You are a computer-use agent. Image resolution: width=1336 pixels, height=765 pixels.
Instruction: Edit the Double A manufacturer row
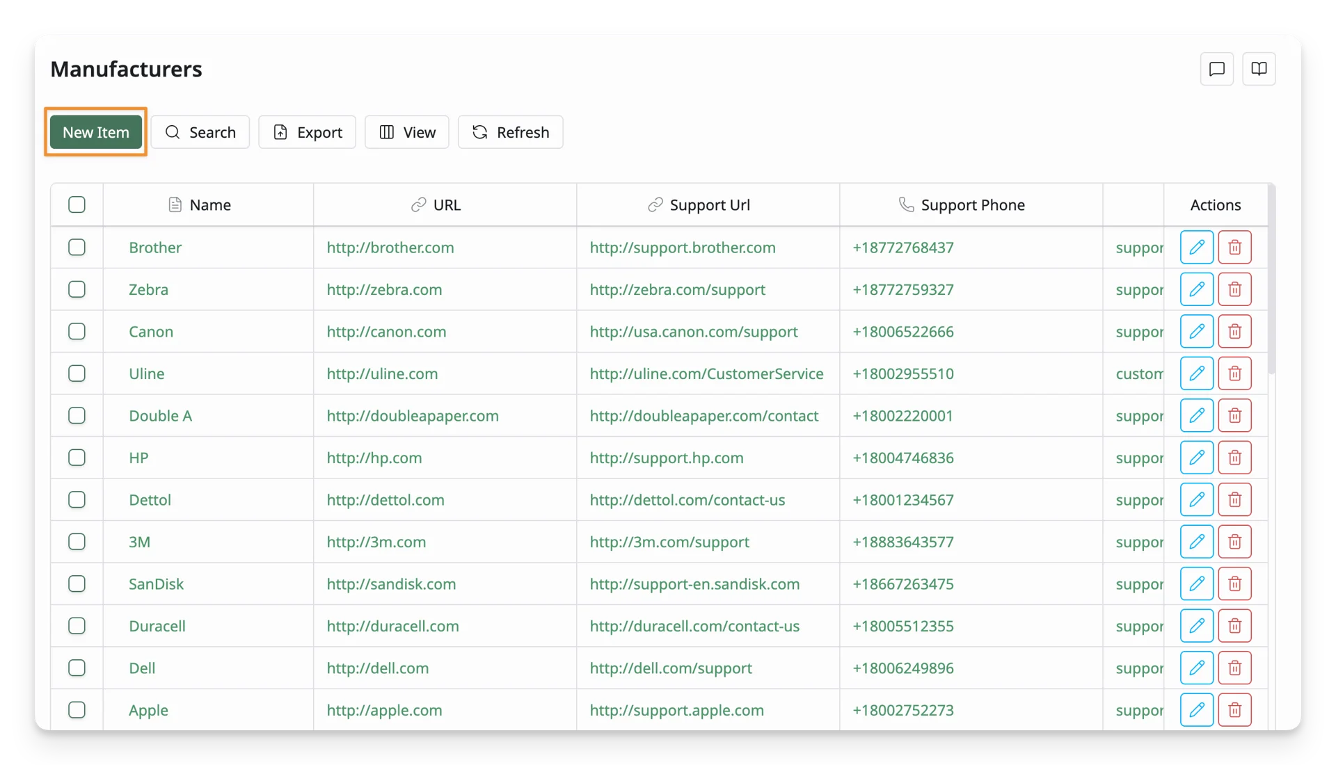click(1197, 415)
